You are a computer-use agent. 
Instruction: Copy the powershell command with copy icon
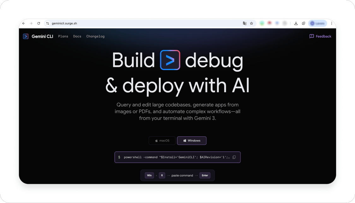pos(234,157)
